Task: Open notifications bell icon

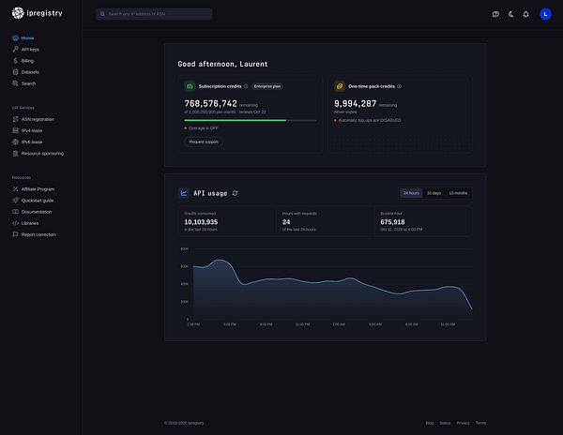Action: point(525,14)
